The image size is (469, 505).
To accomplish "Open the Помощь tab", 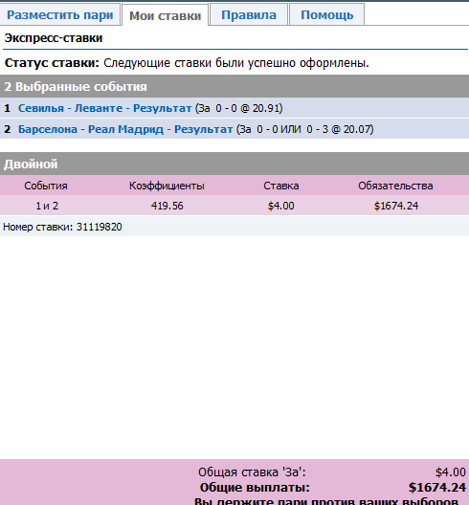I will coord(326,14).
